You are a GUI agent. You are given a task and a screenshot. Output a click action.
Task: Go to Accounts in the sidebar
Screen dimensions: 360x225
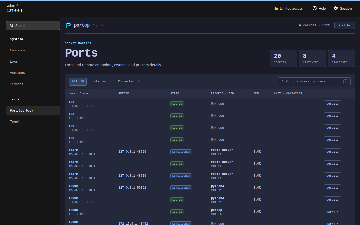click(33, 73)
